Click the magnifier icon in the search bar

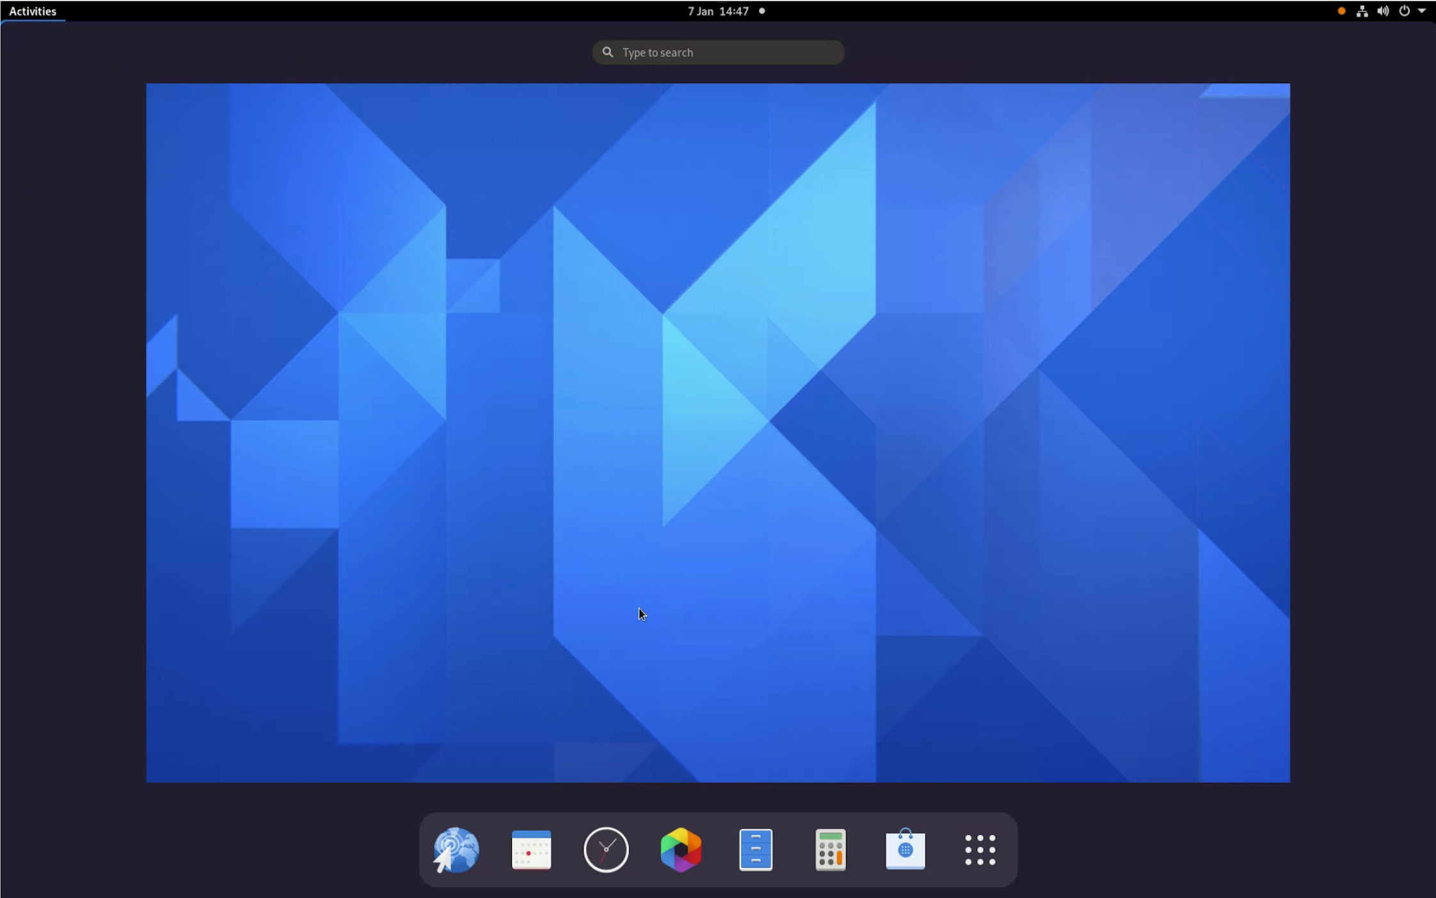pyautogui.click(x=607, y=52)
